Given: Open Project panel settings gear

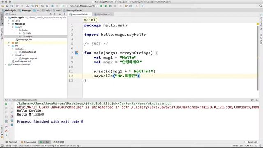Looking at the screenshot, I should pos(60,14).
